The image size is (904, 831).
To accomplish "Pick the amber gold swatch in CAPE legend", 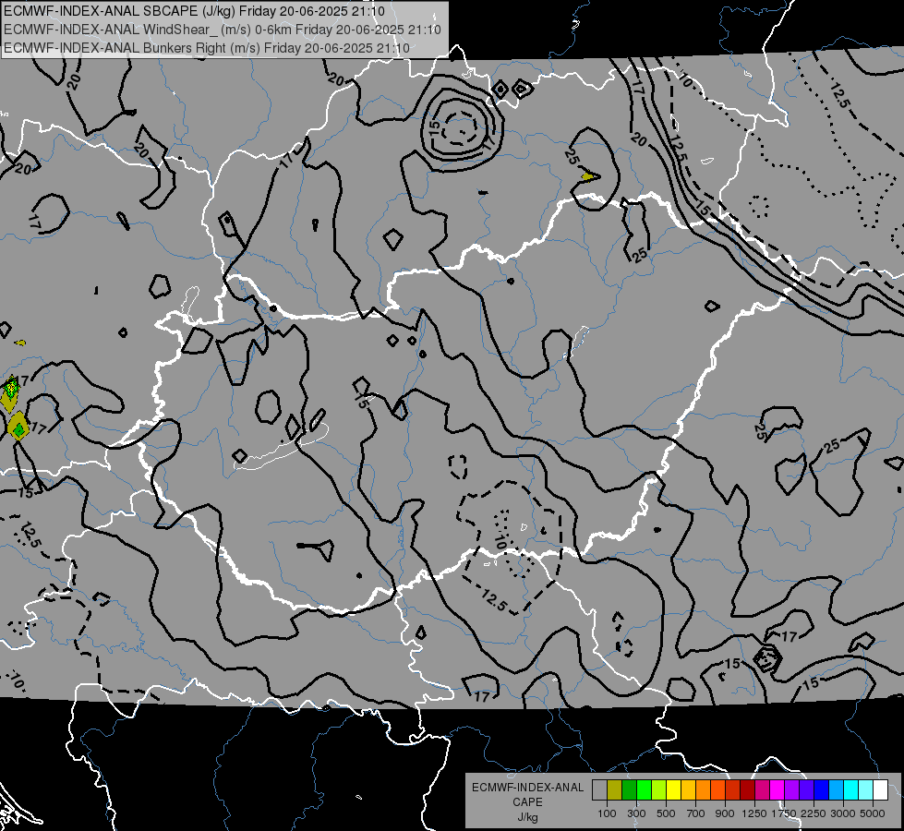I will (x=688, y=790).
